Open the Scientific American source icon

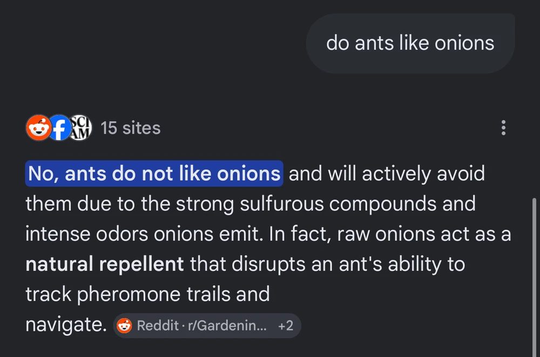[x=80, y=128]
